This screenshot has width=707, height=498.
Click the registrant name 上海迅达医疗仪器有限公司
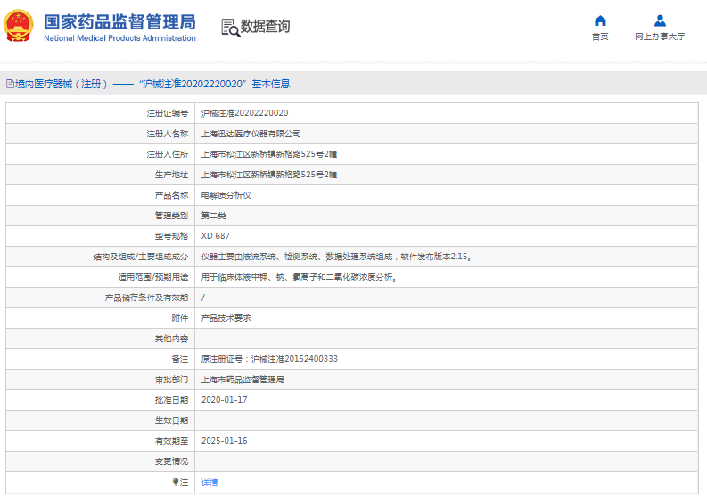coord(244,134)
